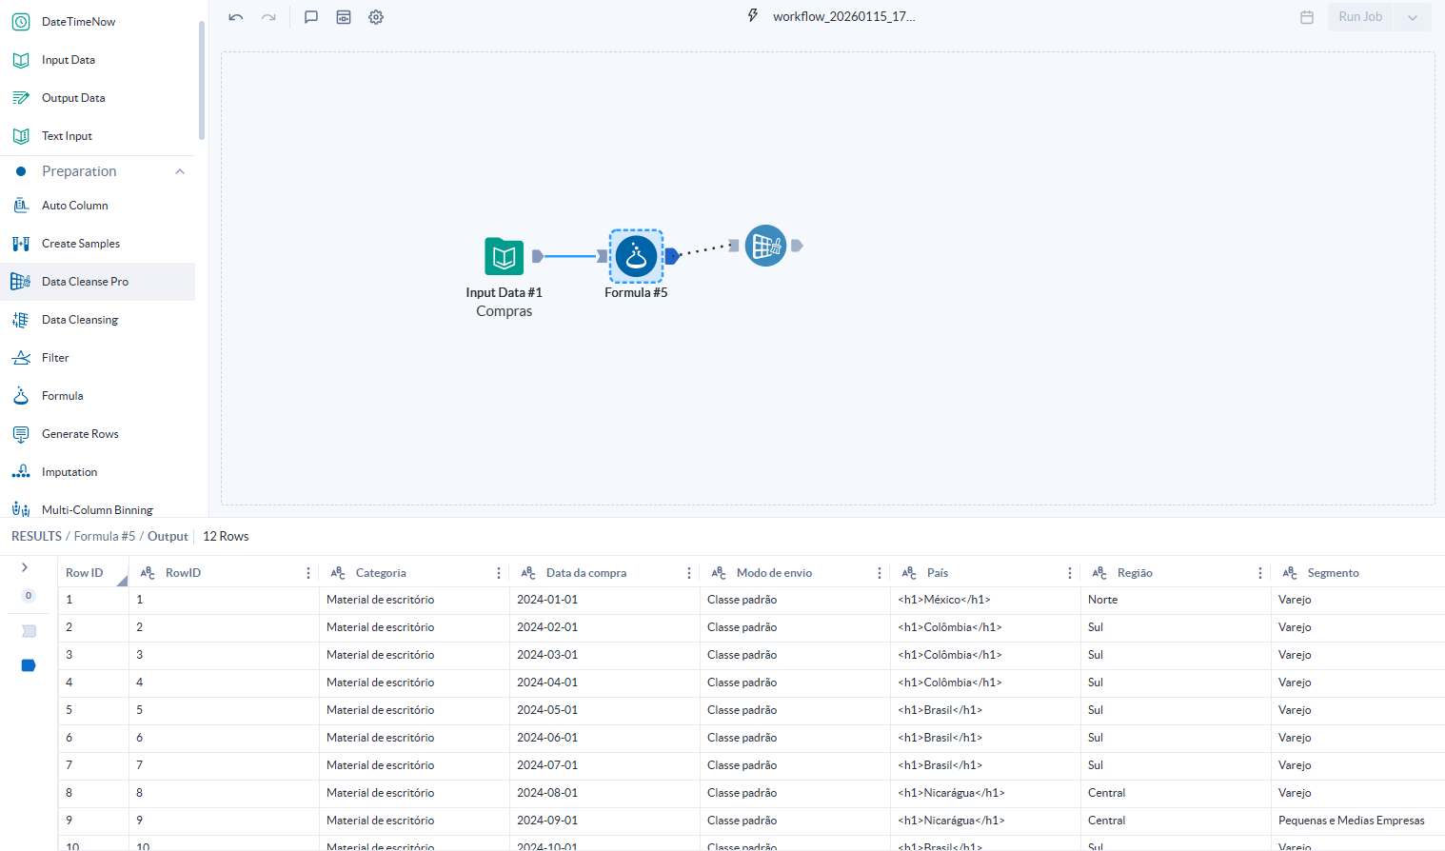Screen dimensions: 1445x851
Task: Open workflow settings gear
Action: click(x=376, y=17)
